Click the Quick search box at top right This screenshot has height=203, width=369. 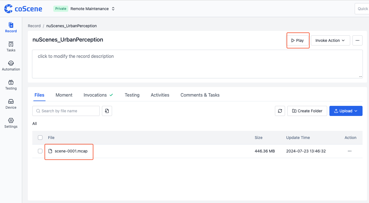(x=362, y=9)
